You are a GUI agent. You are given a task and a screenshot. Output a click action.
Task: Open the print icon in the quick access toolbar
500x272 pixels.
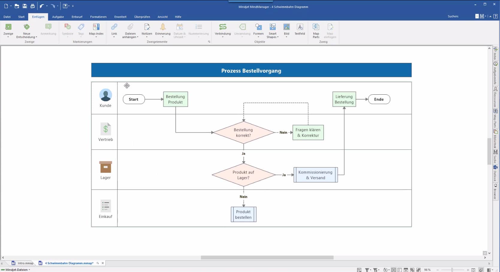32,6
